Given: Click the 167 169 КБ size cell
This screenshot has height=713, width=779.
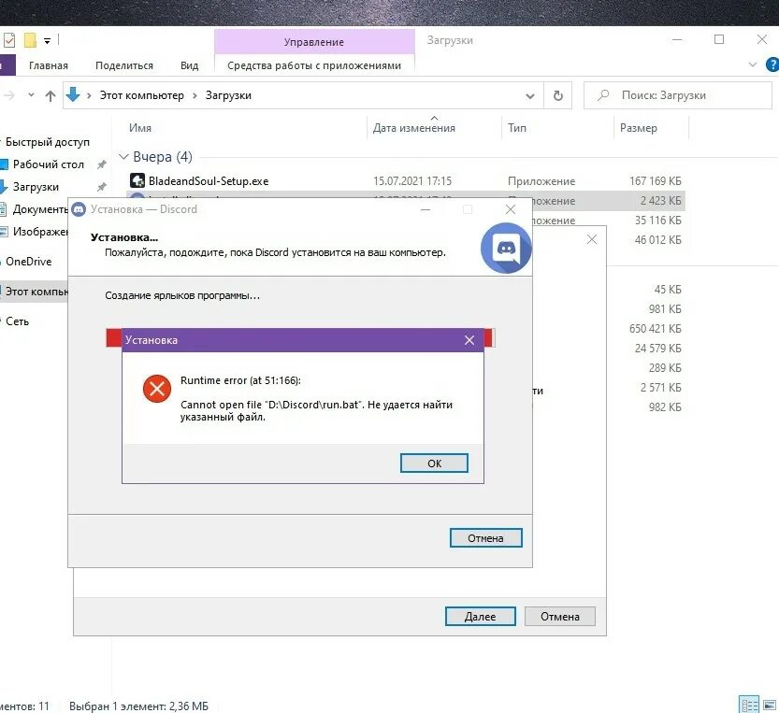Looking at the screenshot, I should pos(655,181).
